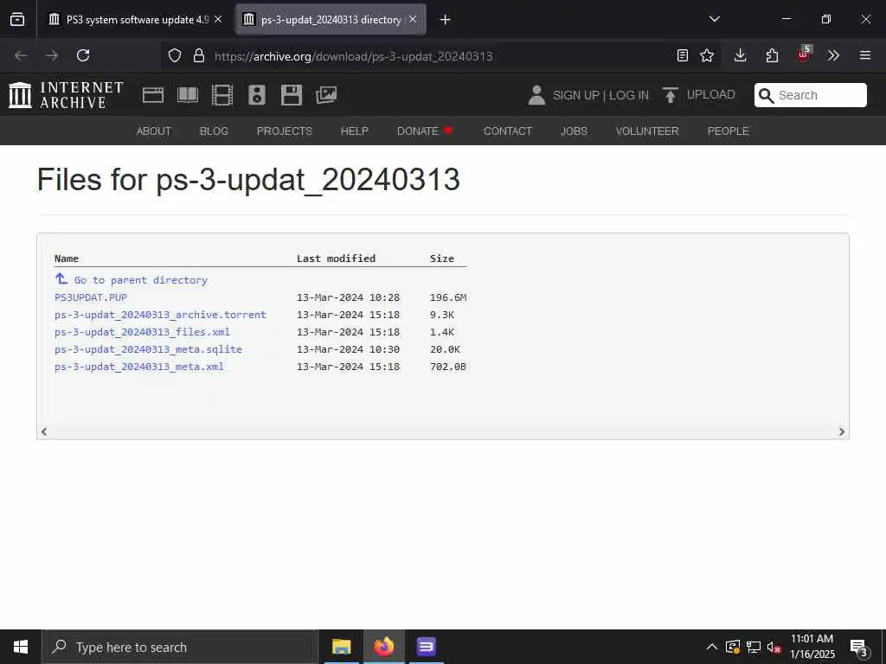This screenshot has height=664, width=886.
Task: Open ps-3-updat_20240313_meta.xml link
Action: tap(139, 367)
